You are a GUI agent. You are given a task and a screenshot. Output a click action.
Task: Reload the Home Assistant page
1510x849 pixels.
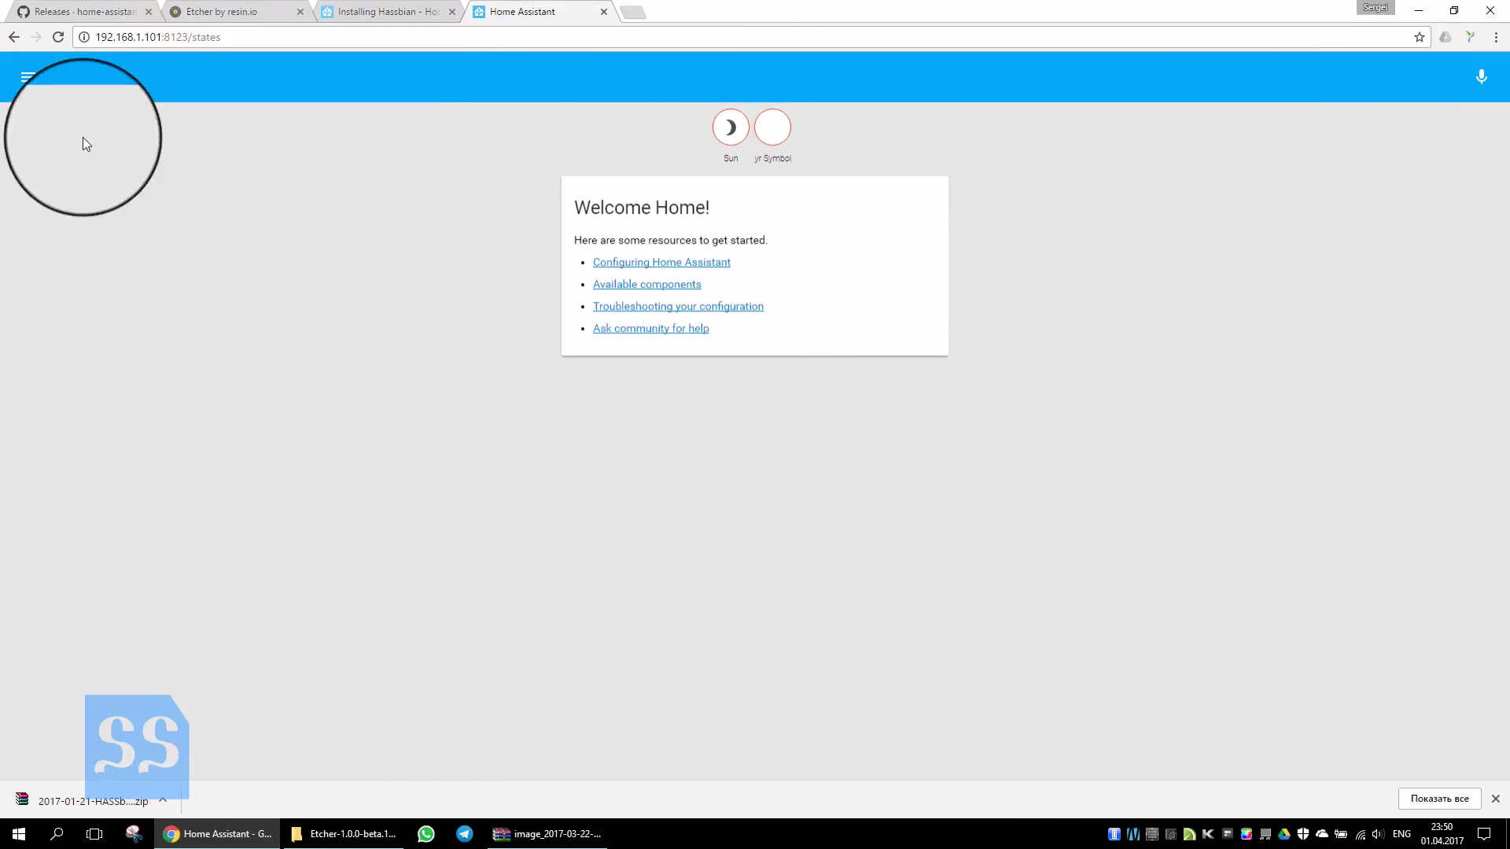click(x=58, y=37)
